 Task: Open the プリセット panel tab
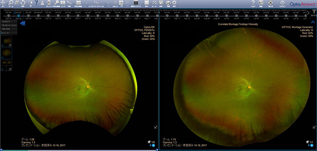[x=9, y=22]
